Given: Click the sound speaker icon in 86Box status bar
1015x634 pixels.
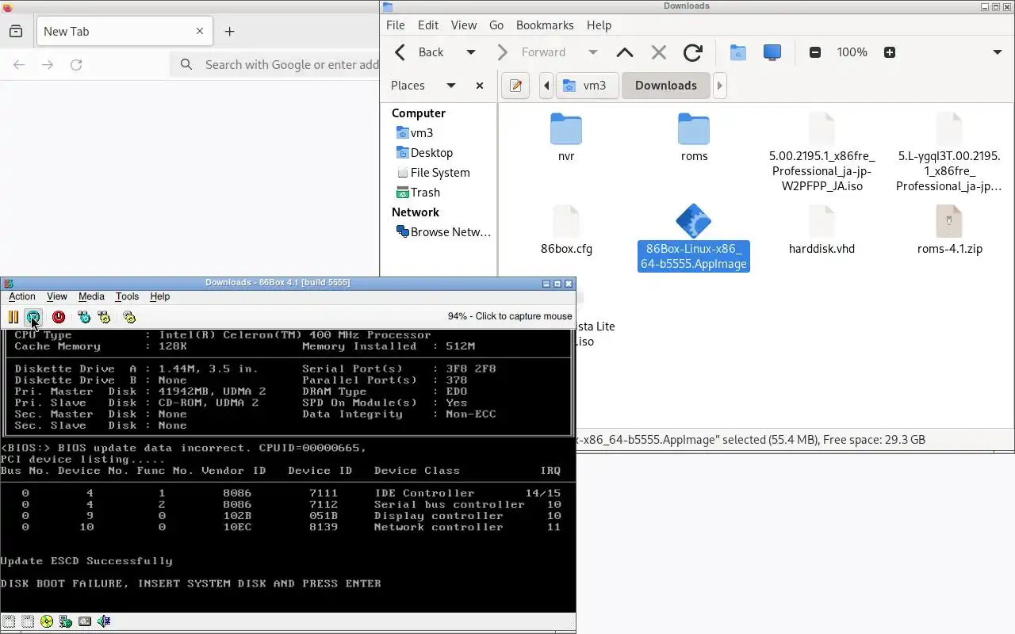Looking at the screenshot, I should pos(104,621).
